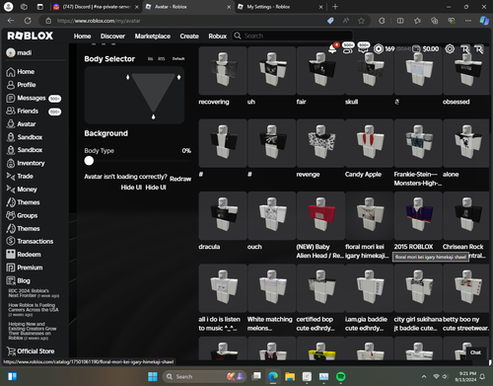Open Robux in top navigation
This screenshot has width=493, height=386.
218,36
